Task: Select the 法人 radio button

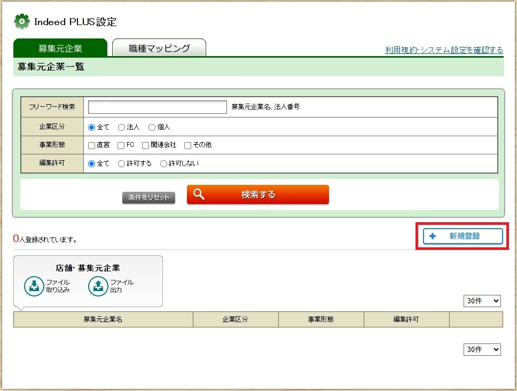Action: 121,127
